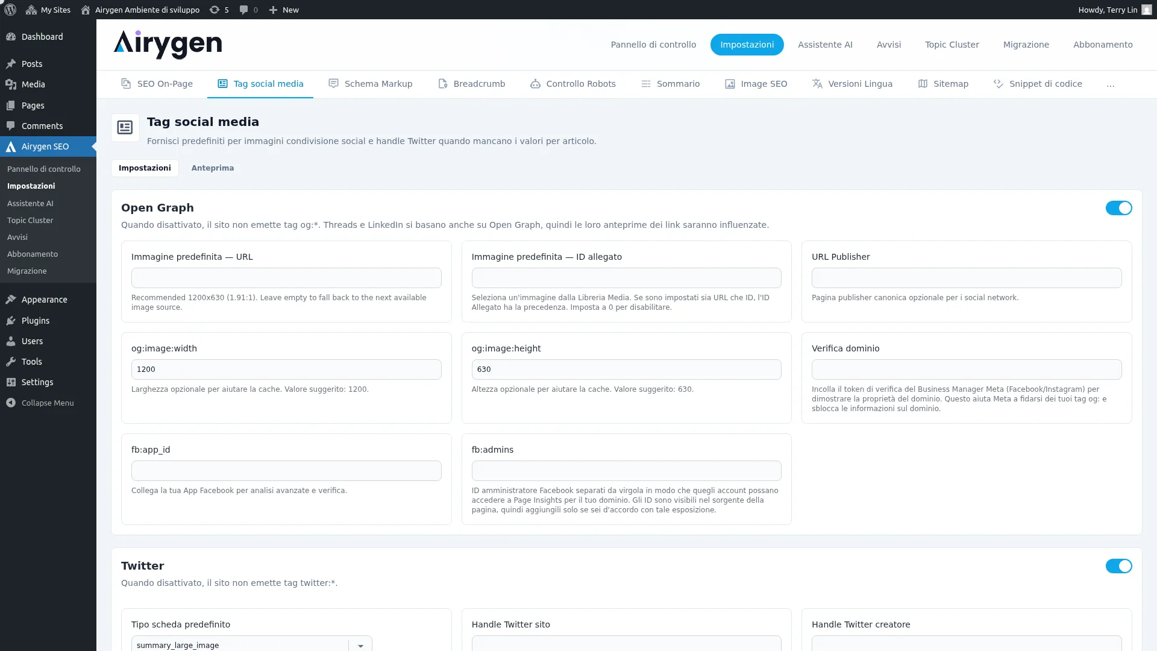
Task: Focus URL Publisher input field
Action: point(967,278)
